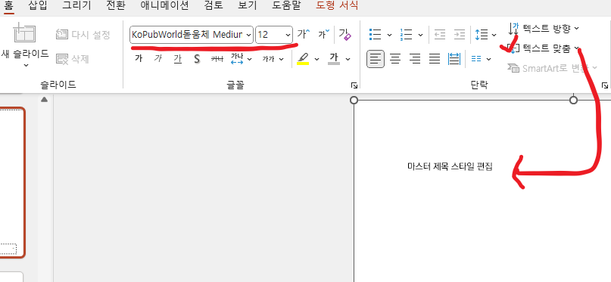Click the font name box KoPubWorld돋움체
This screenshot has width=611, height=282.
coord(187,35)
